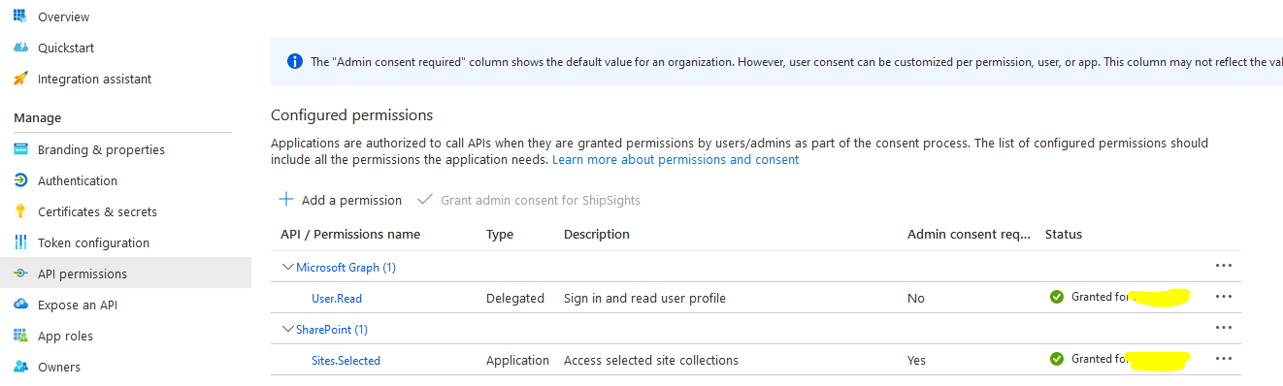Click the Description column header
The width and height of the screenshot is (1283, 386).
597,234
